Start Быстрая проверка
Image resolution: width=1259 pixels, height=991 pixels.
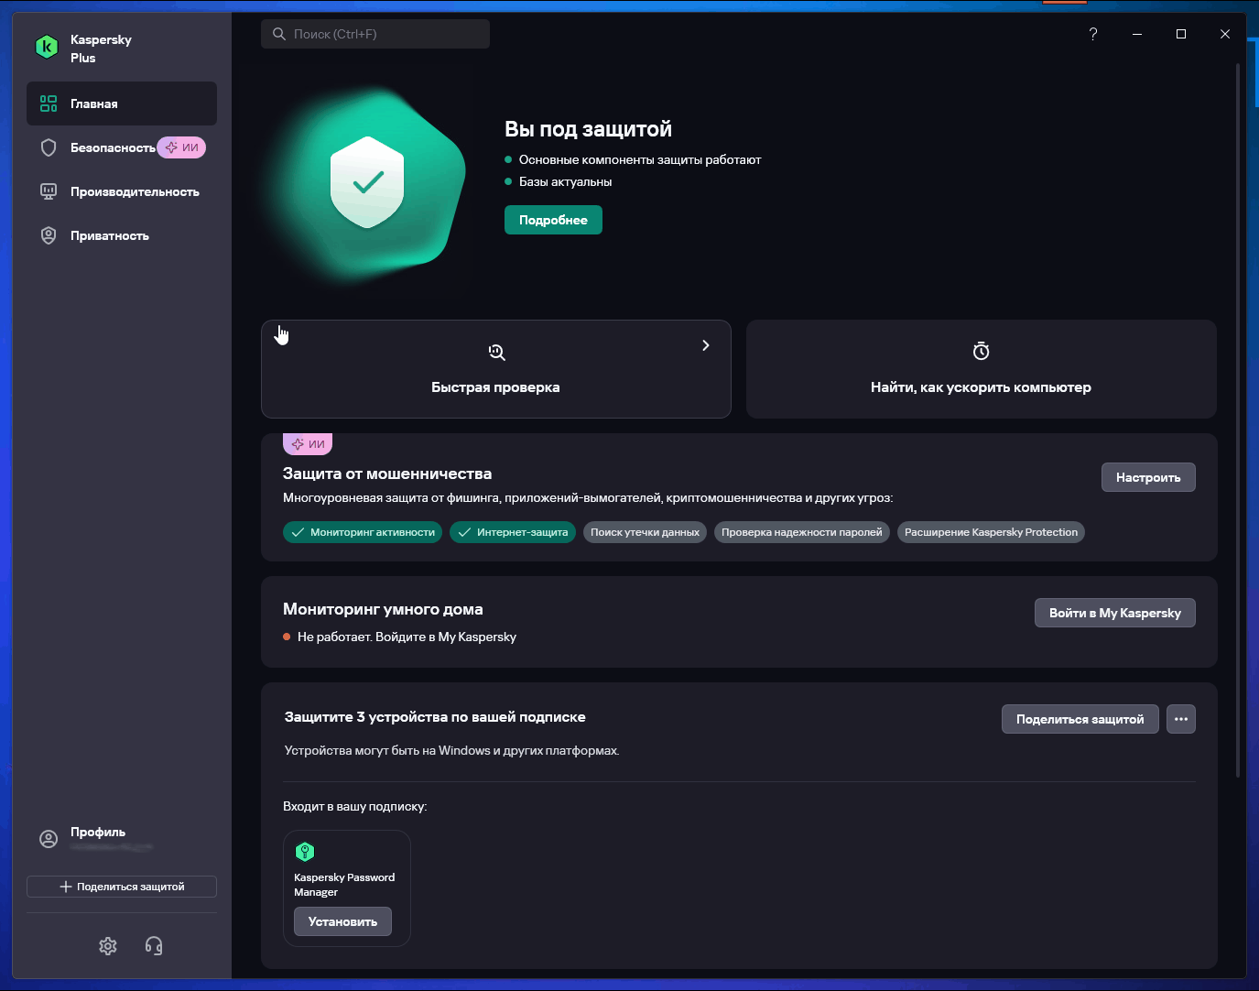pyautogui.click(x=496, y=369)
